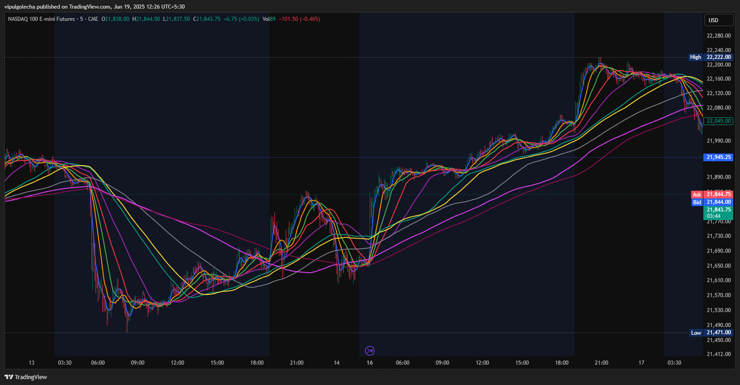Click the CME exchange label in the legend

pyautogui.click(x=93, y=19)
